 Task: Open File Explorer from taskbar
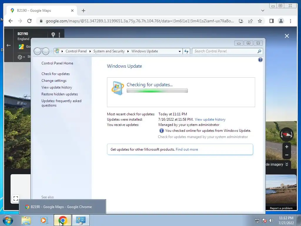coord(26,220)
